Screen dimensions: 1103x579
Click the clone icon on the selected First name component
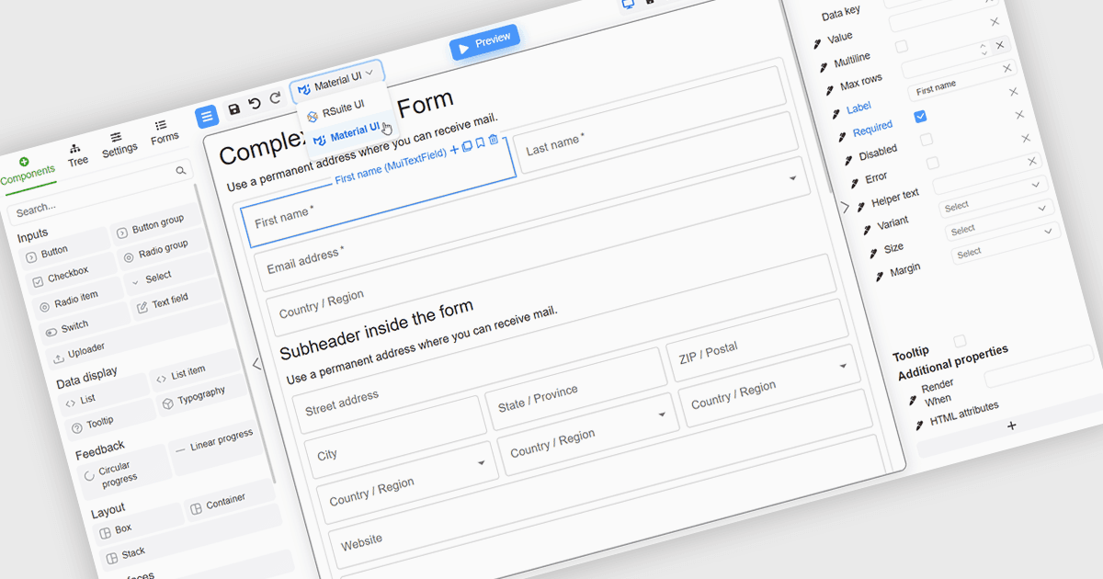click(x=467, y=146)
